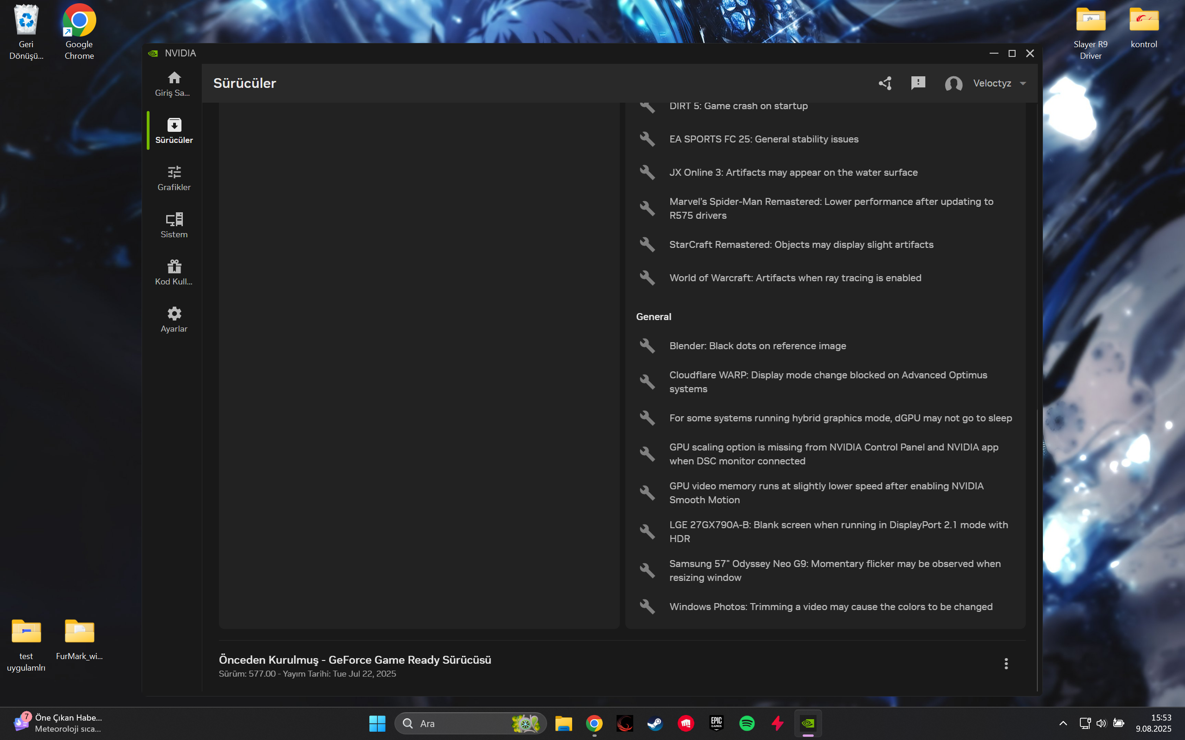Image resolution: width=1185 pixels, height=740 pixels.
Task: Open three-dot menu for installed 577.00 driver
Action: [x=1006, y=664]
